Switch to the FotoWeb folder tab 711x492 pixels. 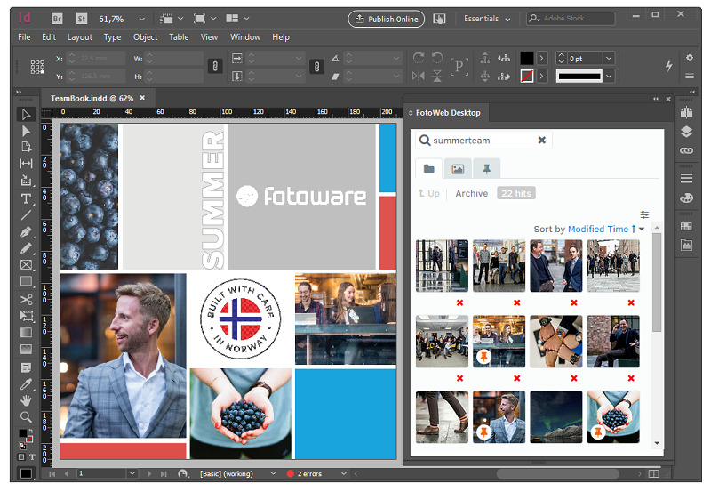coord(429,169)
